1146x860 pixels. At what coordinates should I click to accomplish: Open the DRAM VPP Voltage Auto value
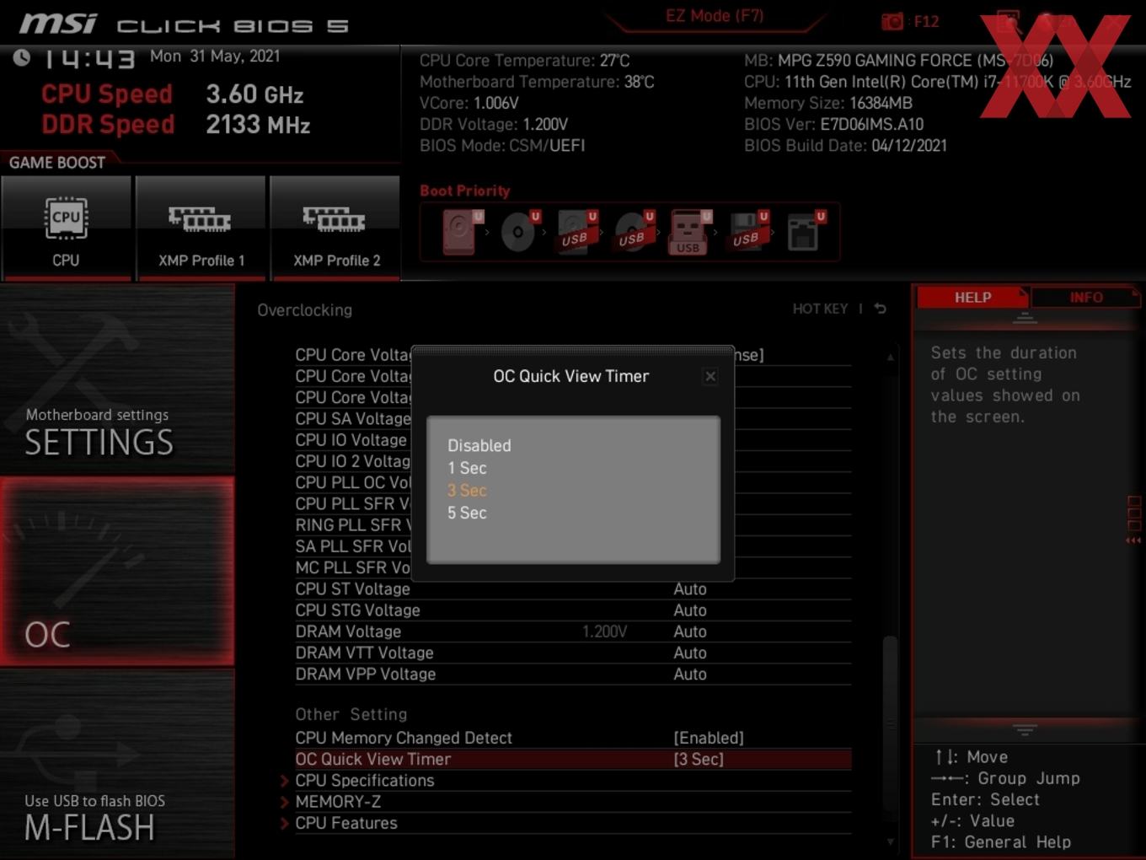(x=690, y=675)
